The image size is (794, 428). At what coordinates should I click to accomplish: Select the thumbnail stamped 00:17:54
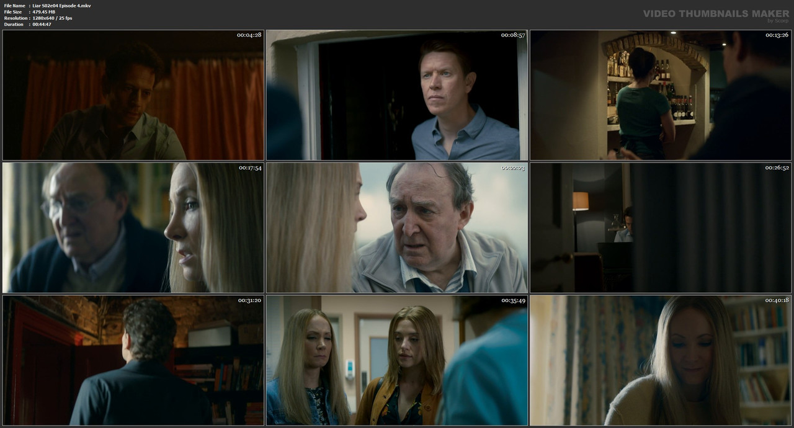[x=133, y=228]
